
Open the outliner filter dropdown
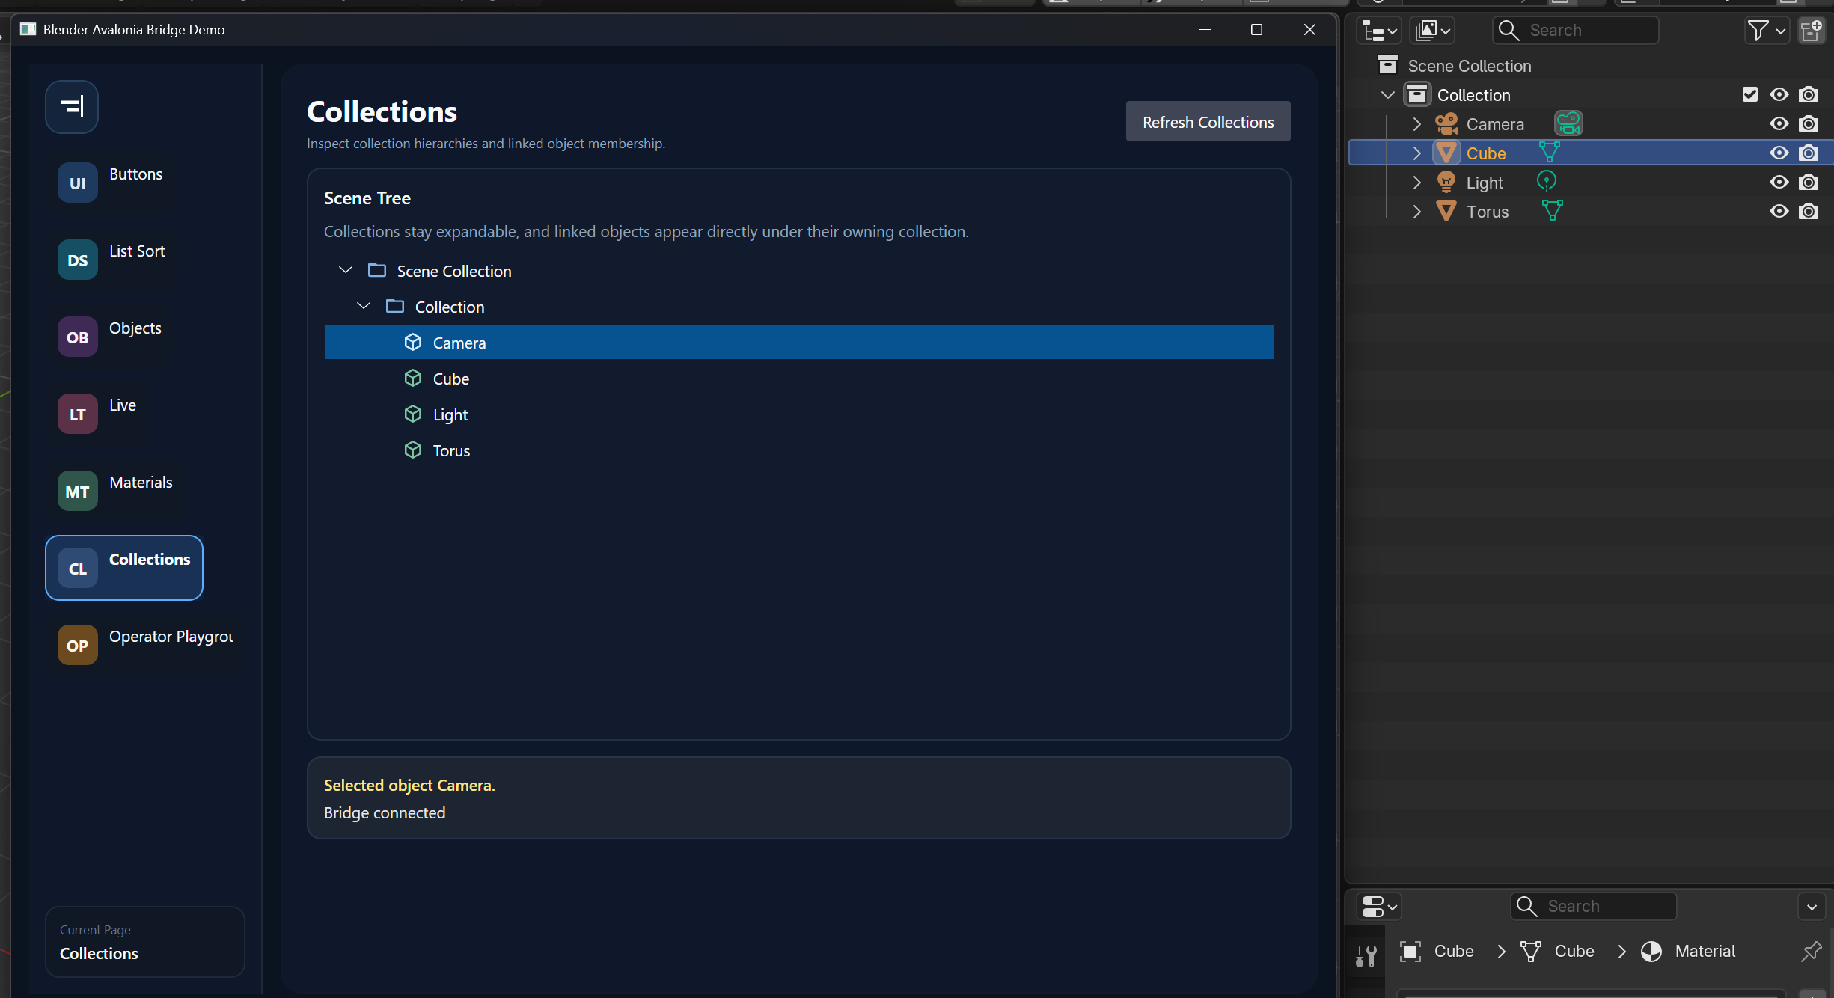click(1767, 31)
